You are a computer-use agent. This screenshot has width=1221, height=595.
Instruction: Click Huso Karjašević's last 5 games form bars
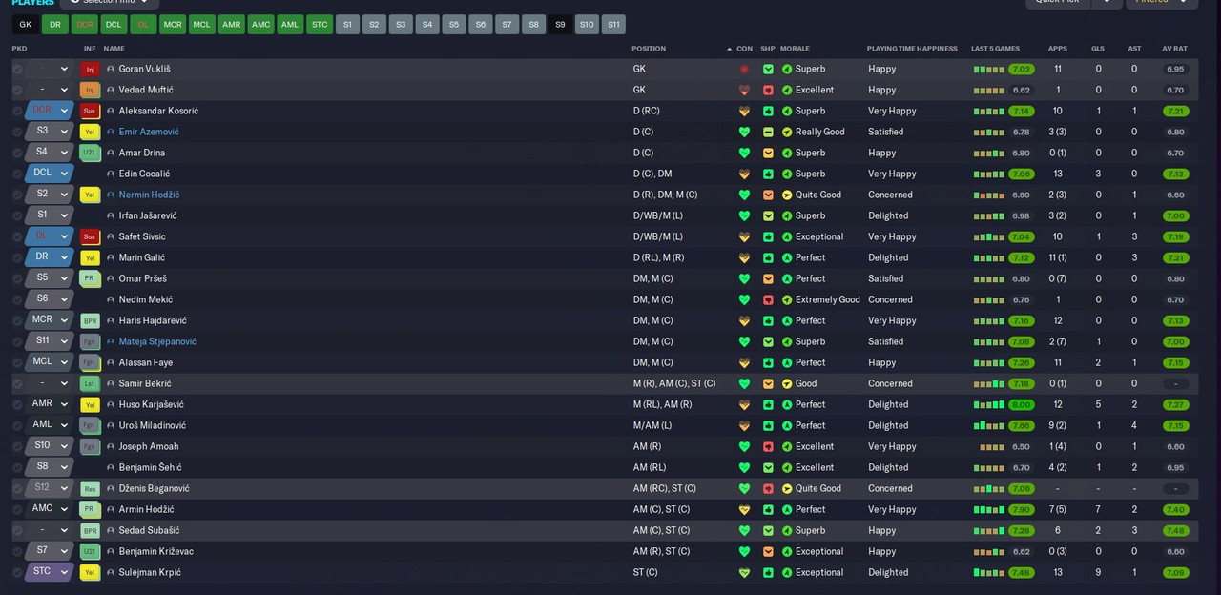[x=988, y=404]
